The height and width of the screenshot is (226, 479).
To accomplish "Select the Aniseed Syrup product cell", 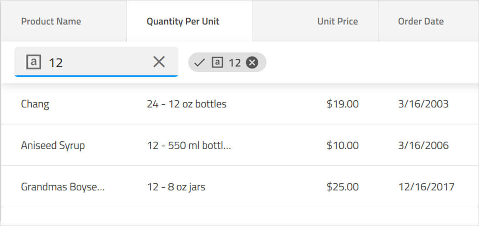I will (x=53, y=146).
